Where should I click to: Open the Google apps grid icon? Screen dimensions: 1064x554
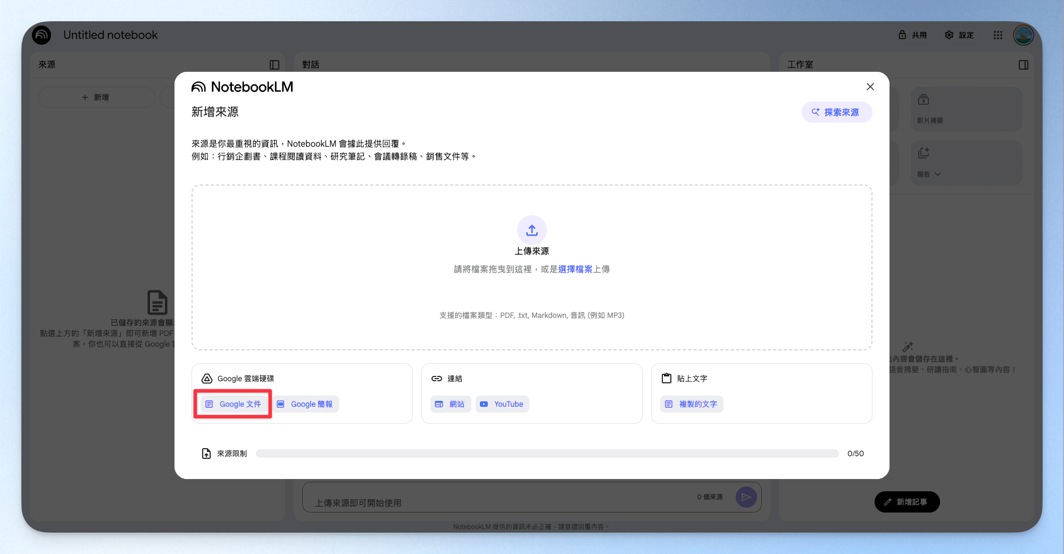[x=998, y=35]
